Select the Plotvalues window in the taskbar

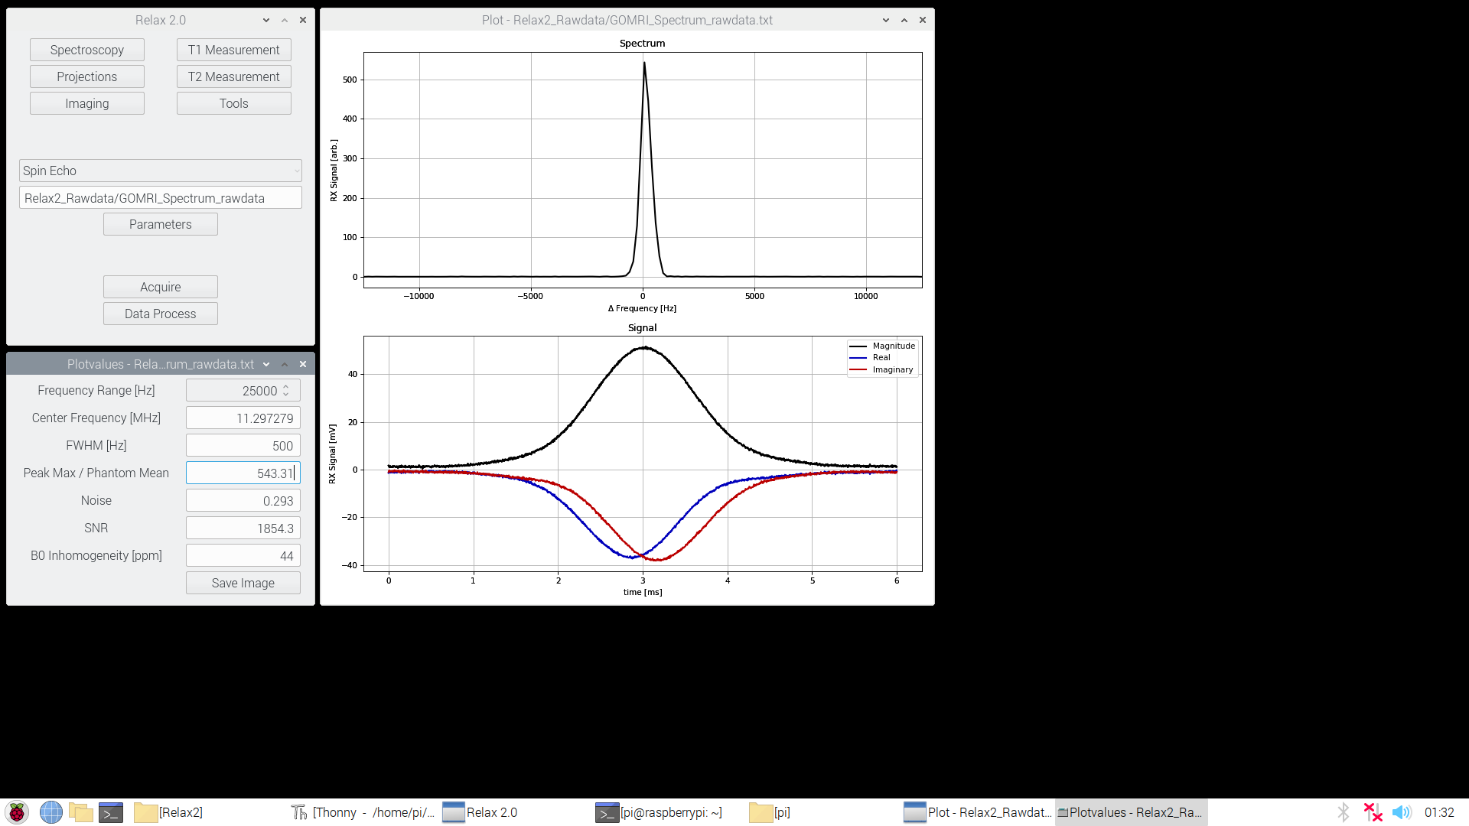pos(1130,812)
